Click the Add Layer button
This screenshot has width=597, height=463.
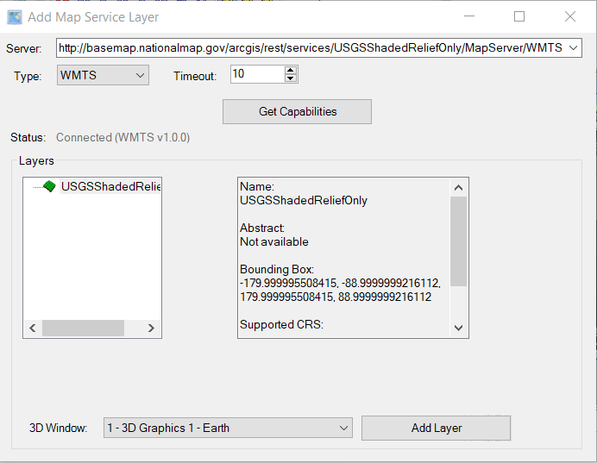pos(436,428)
